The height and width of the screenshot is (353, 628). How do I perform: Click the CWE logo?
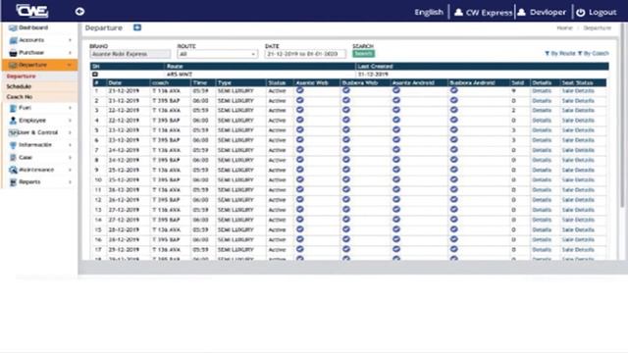click(32, 11)
